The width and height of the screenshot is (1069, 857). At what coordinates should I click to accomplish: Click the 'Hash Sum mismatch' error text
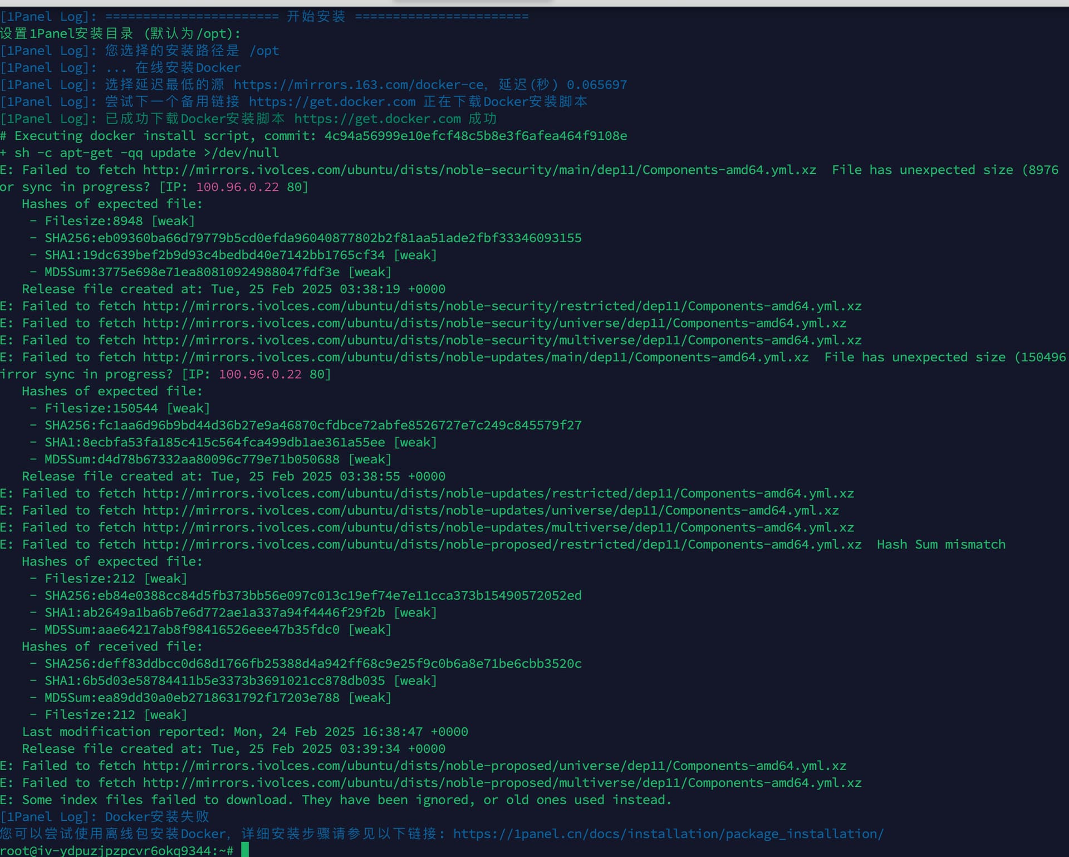(941, 545)
